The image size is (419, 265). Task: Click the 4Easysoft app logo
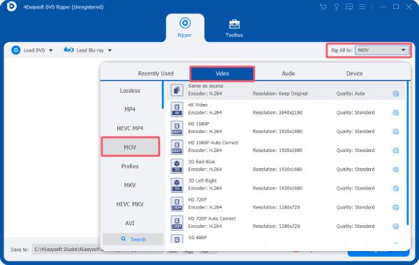pos(11,6)
